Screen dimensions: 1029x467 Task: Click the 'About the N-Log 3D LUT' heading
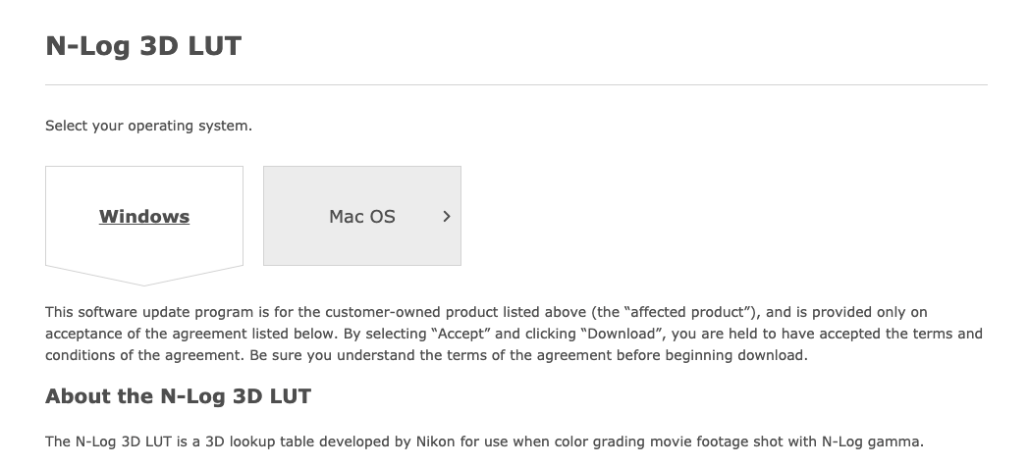178,397
